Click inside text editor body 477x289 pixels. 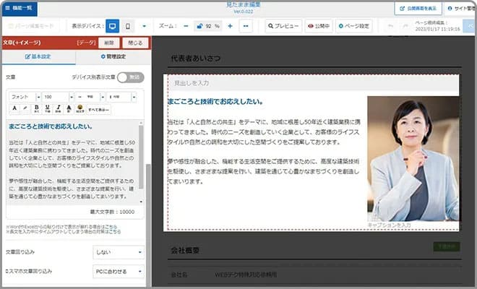(72, 162)
